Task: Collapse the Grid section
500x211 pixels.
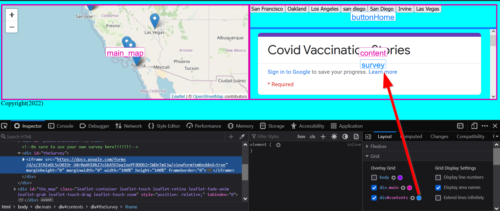Action: [367, 156]
